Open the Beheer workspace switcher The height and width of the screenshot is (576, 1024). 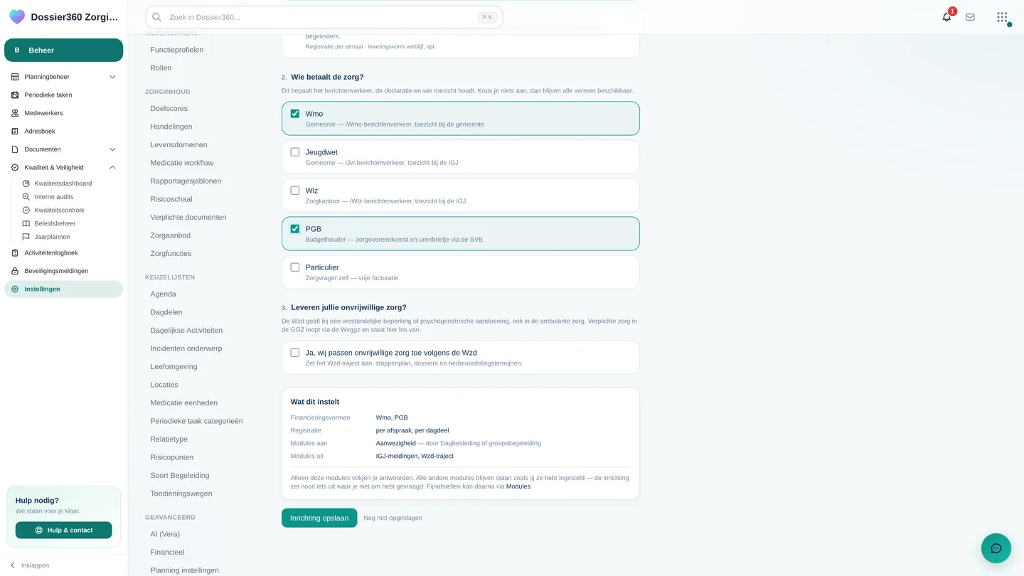(x=63, y=50)
